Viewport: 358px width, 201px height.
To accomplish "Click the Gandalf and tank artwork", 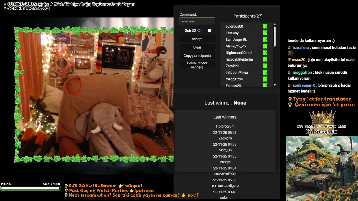I will [x=322, y=168].
